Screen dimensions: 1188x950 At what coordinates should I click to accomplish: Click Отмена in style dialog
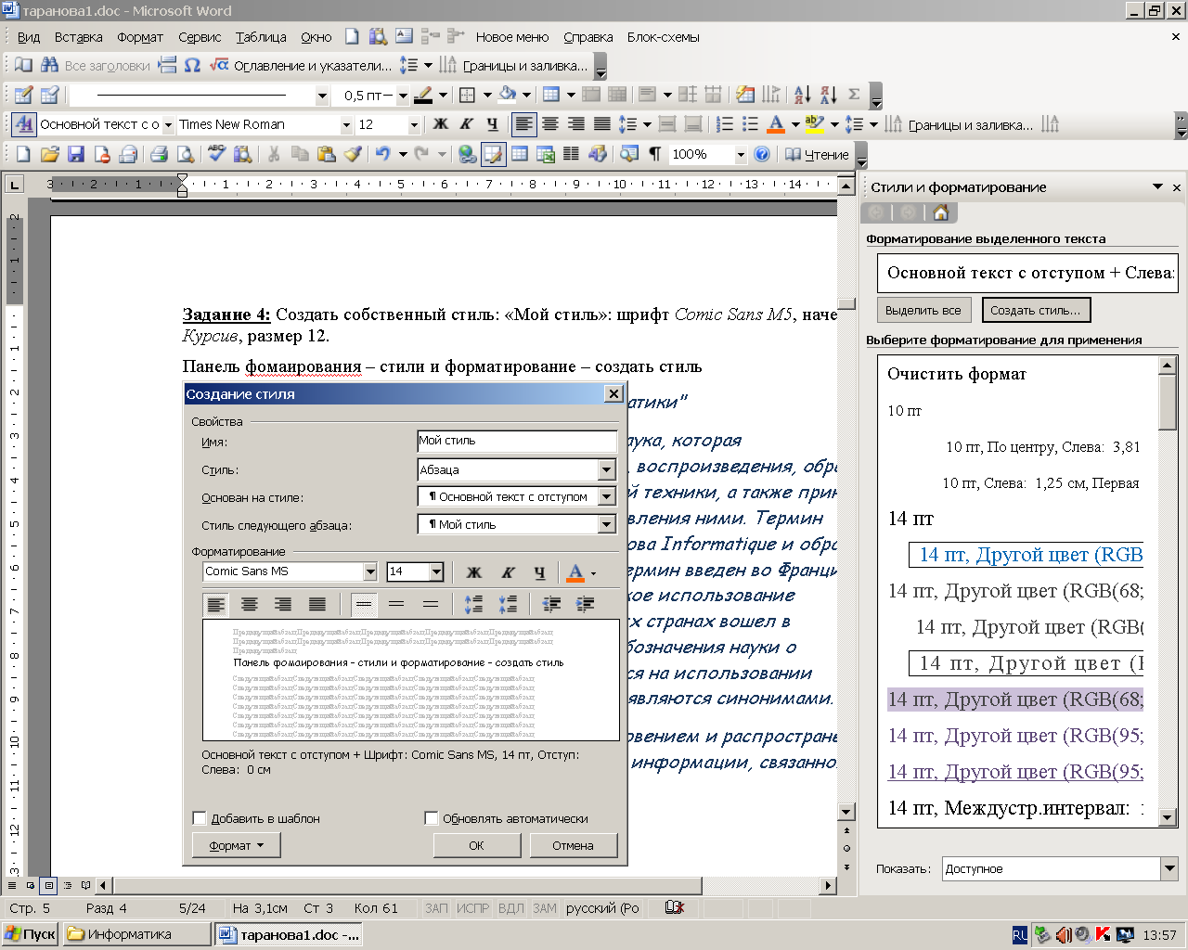pyautogui.click(x=573, y=845)
